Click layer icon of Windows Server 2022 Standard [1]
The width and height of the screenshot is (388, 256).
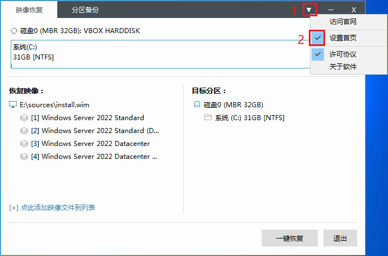click(x=24, y=118)
